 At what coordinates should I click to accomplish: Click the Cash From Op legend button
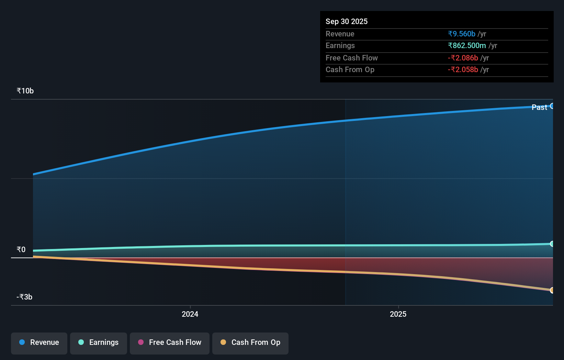click(x=250, y=343)
